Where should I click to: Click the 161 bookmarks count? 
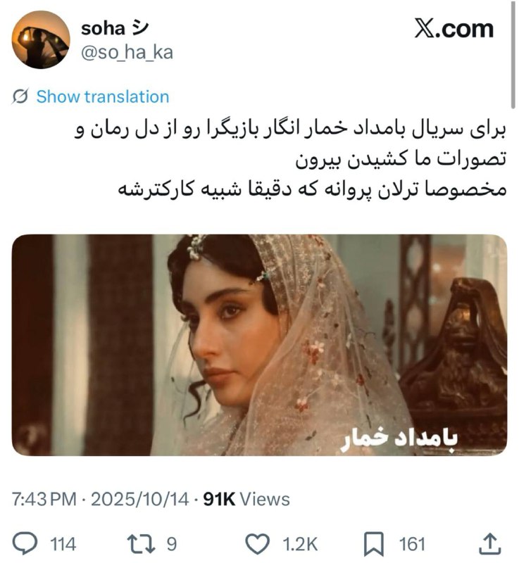point(412,544)
